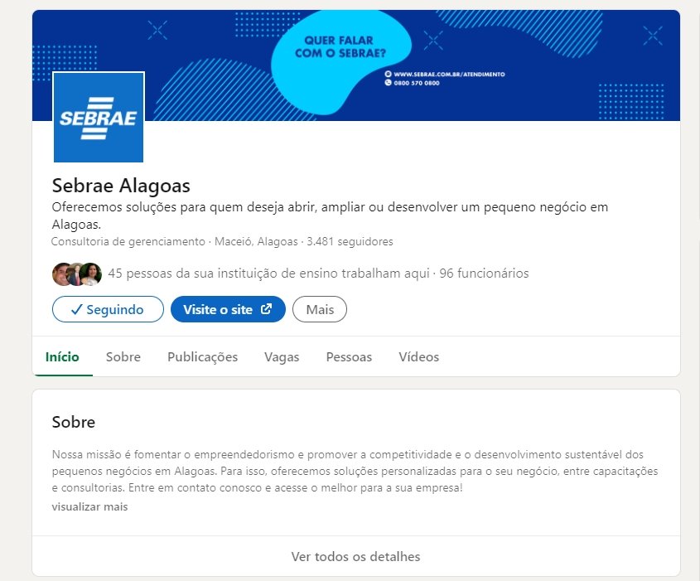Switch to the Vídeos tab
The image size is (700, 581).
coord(418,357)
